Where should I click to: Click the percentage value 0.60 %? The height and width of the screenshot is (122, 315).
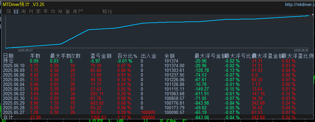(124, 103)
